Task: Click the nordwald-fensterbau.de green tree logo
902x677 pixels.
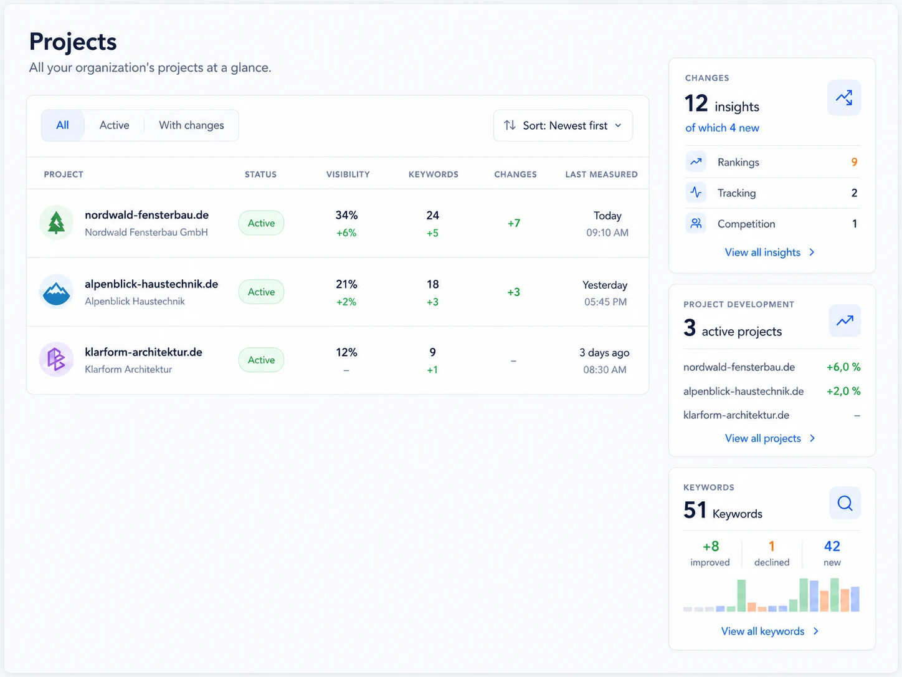Action: click(56, 223)
